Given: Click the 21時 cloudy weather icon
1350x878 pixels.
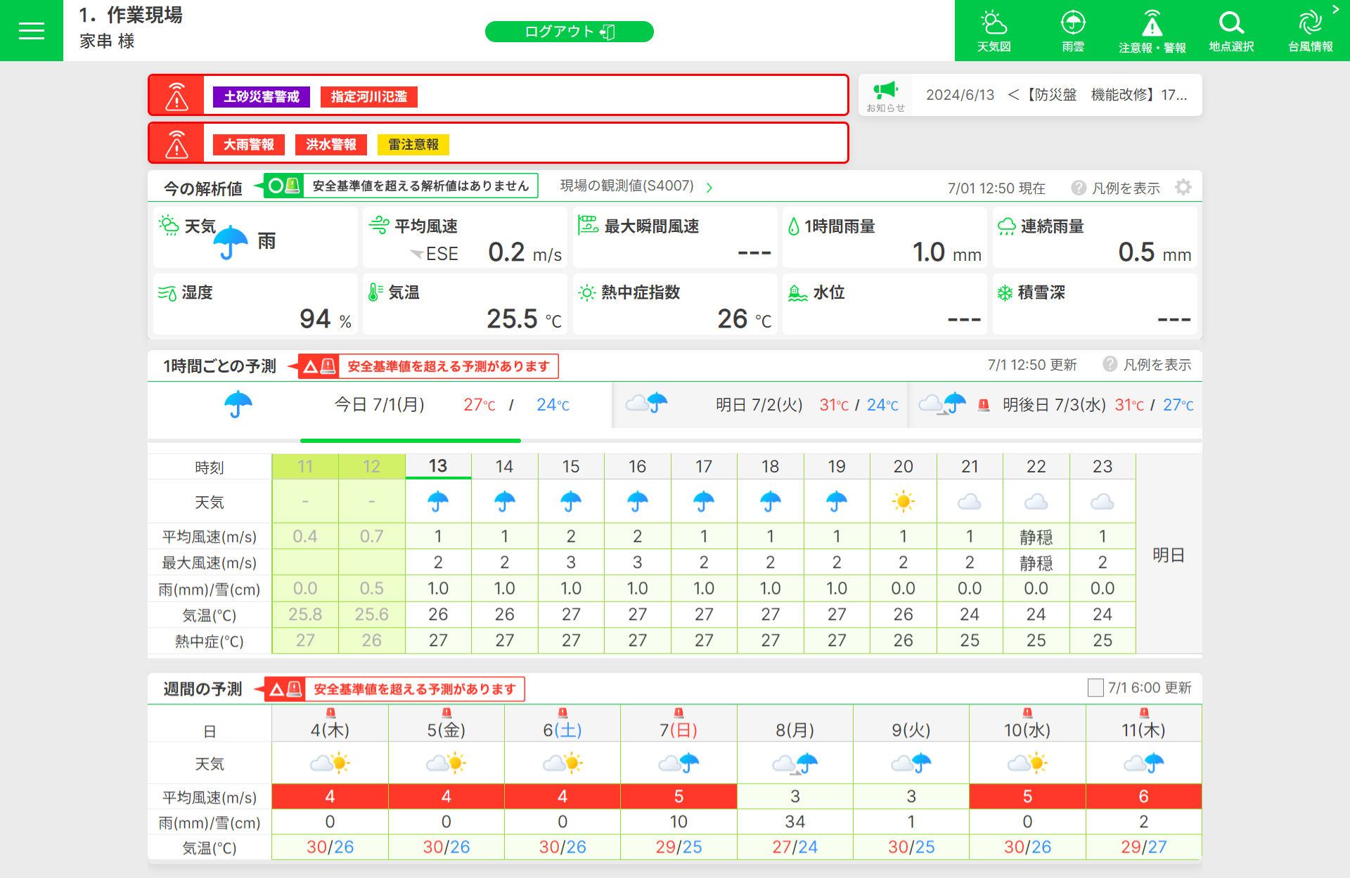Looking at the screenshot, I should pos(970,502).
